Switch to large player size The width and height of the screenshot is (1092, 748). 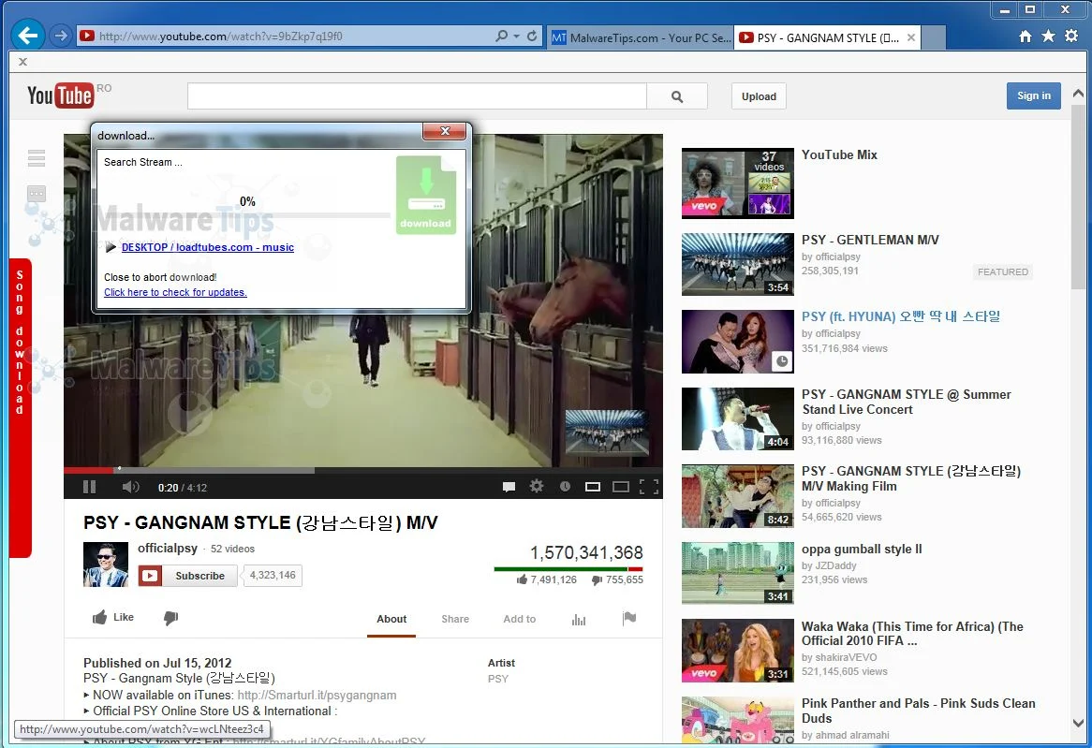point(621,487)
